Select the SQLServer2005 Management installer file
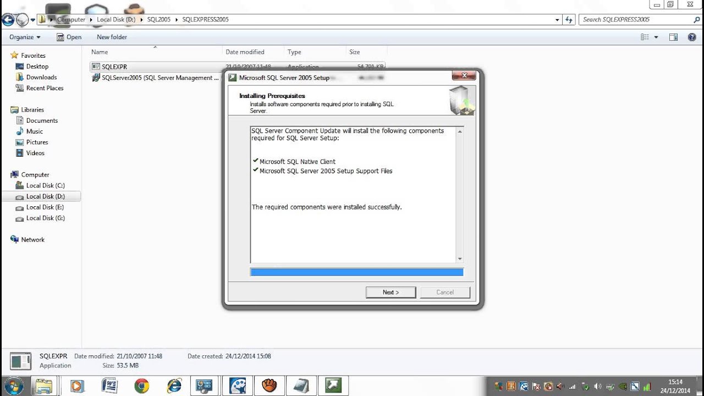The width and height of the screenshot is (704, 396). 155,78
